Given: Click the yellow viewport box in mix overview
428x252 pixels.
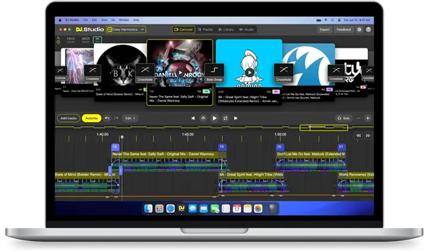Looking at the screenshot, I should [324, 128].
